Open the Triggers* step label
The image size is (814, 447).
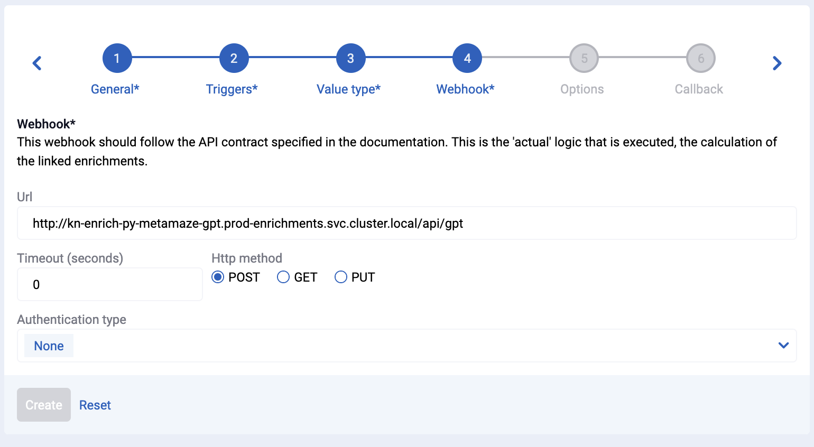[x=232, y=89]
